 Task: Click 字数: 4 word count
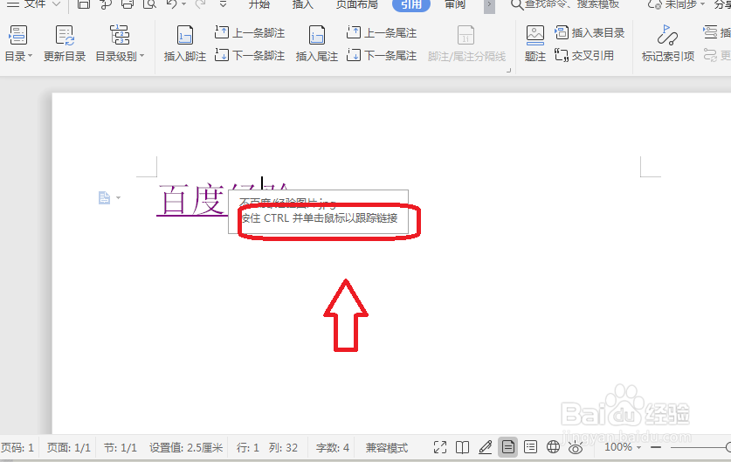333,448
